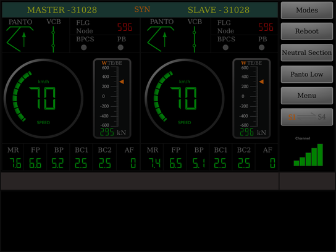This screenshot has height=252, width=336.
Task: Switch channel with the S1 S4 button
Action: 307,117
